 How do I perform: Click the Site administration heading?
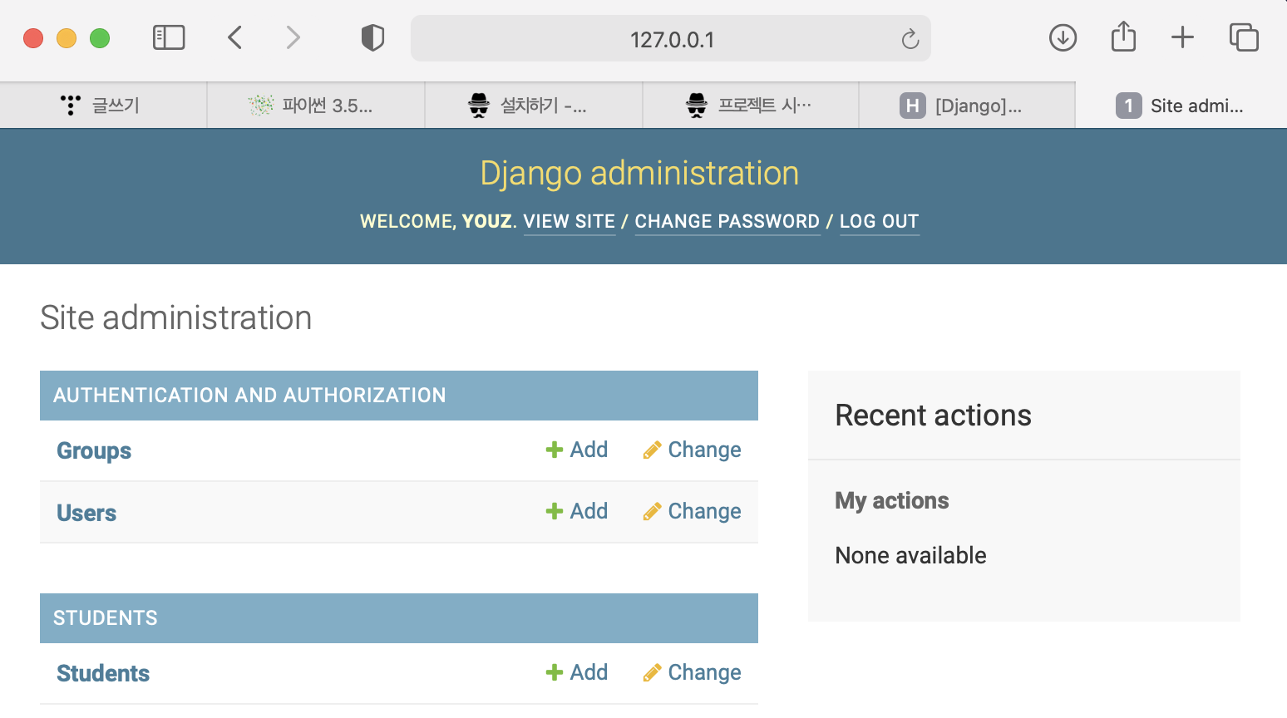click(176, 317)
